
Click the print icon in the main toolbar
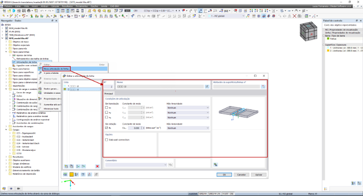[29, 11]
